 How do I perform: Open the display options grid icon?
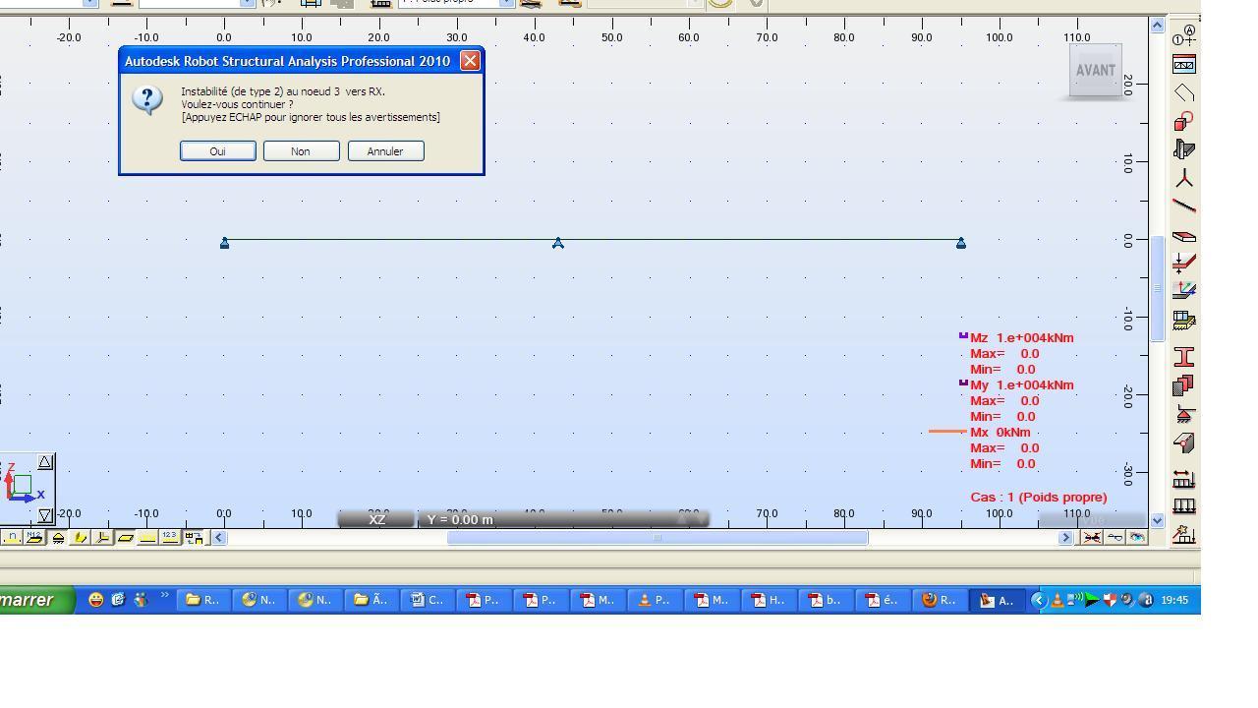[x=193, y=537]
